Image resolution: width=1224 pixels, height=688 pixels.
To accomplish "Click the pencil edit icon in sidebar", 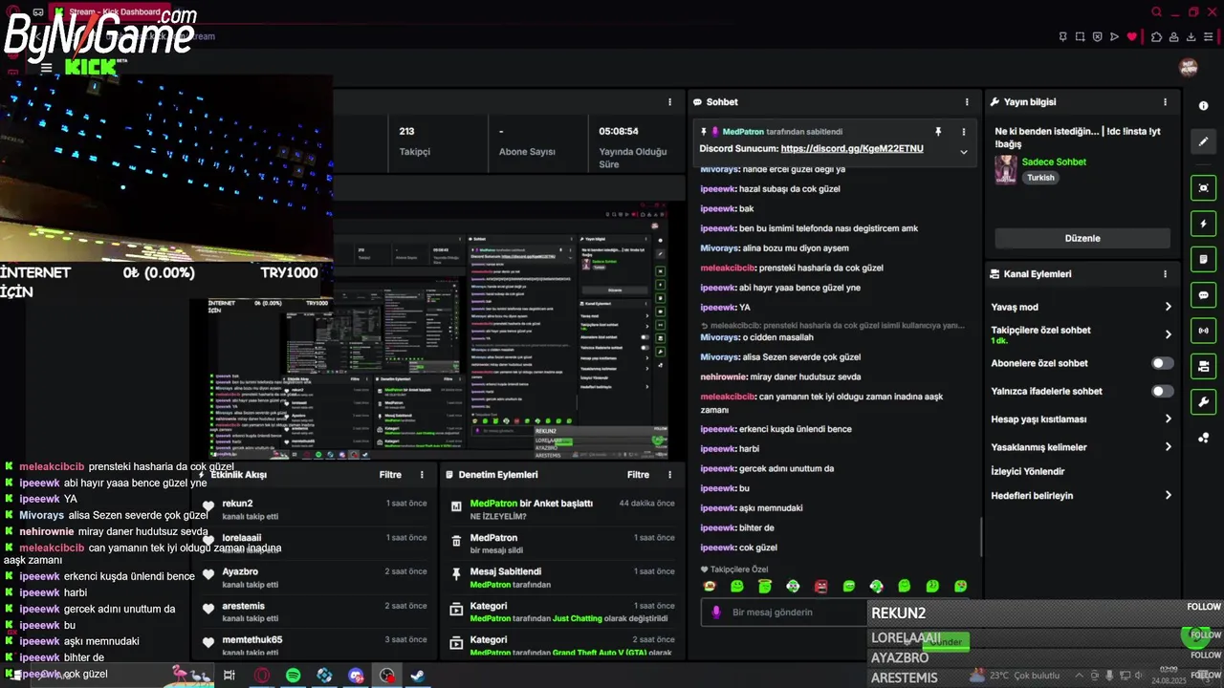I will coord(1203,141).
